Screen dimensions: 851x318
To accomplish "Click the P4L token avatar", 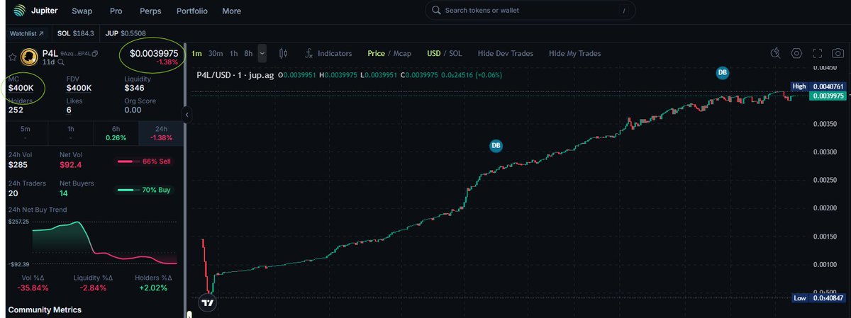I will (29, 57).
